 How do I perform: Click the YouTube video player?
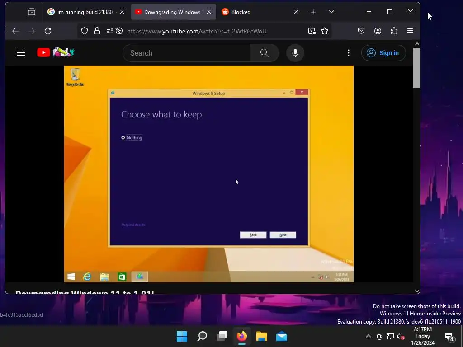(x=209, y=174)
